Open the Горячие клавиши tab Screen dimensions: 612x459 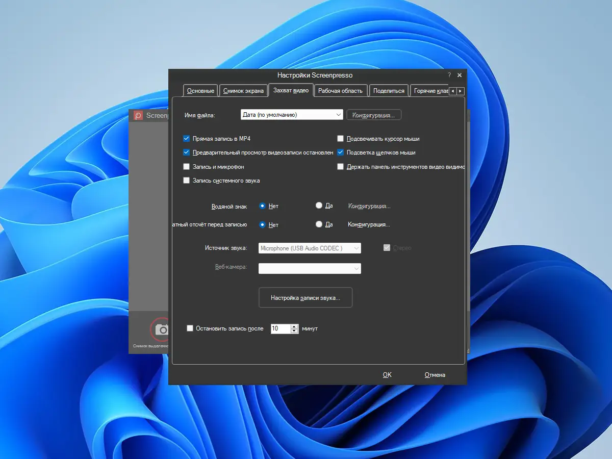[430, 91]
